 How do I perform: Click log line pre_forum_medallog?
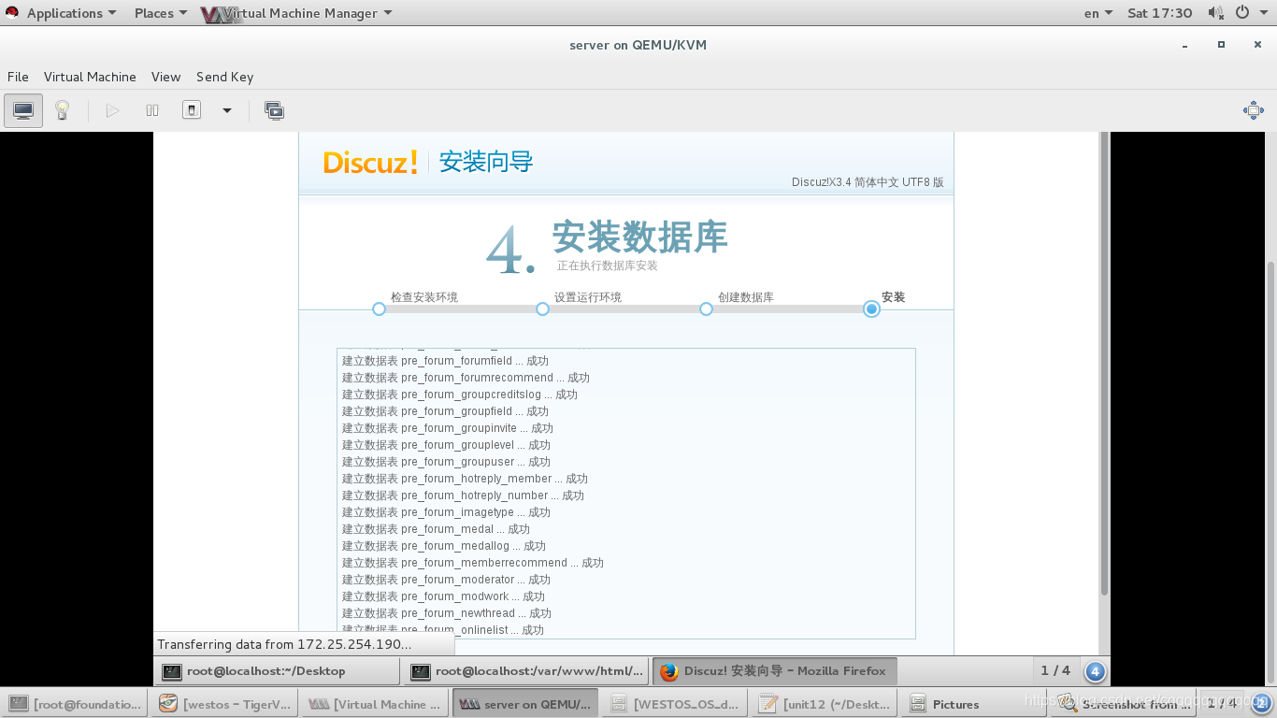pyautogui.click(x=444, y=546)
